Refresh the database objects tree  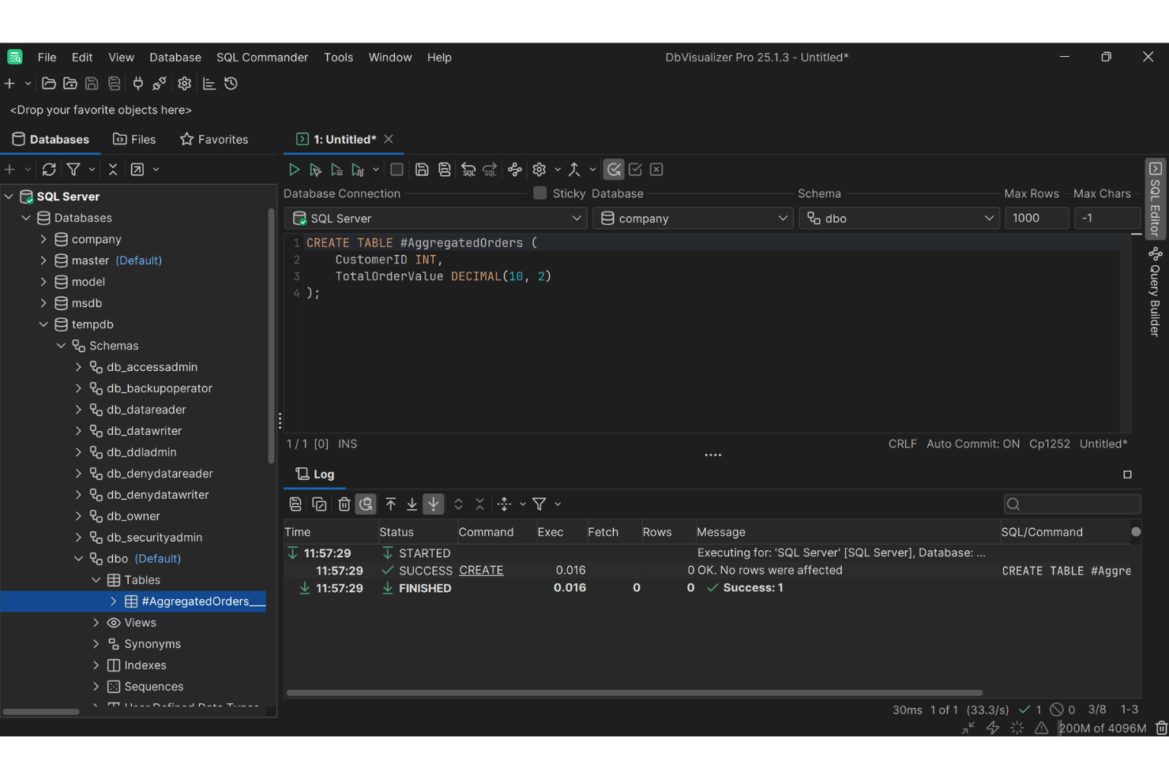point(48,169)
